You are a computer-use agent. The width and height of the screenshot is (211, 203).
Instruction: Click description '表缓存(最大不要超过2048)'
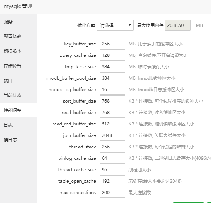pos(155,181)
